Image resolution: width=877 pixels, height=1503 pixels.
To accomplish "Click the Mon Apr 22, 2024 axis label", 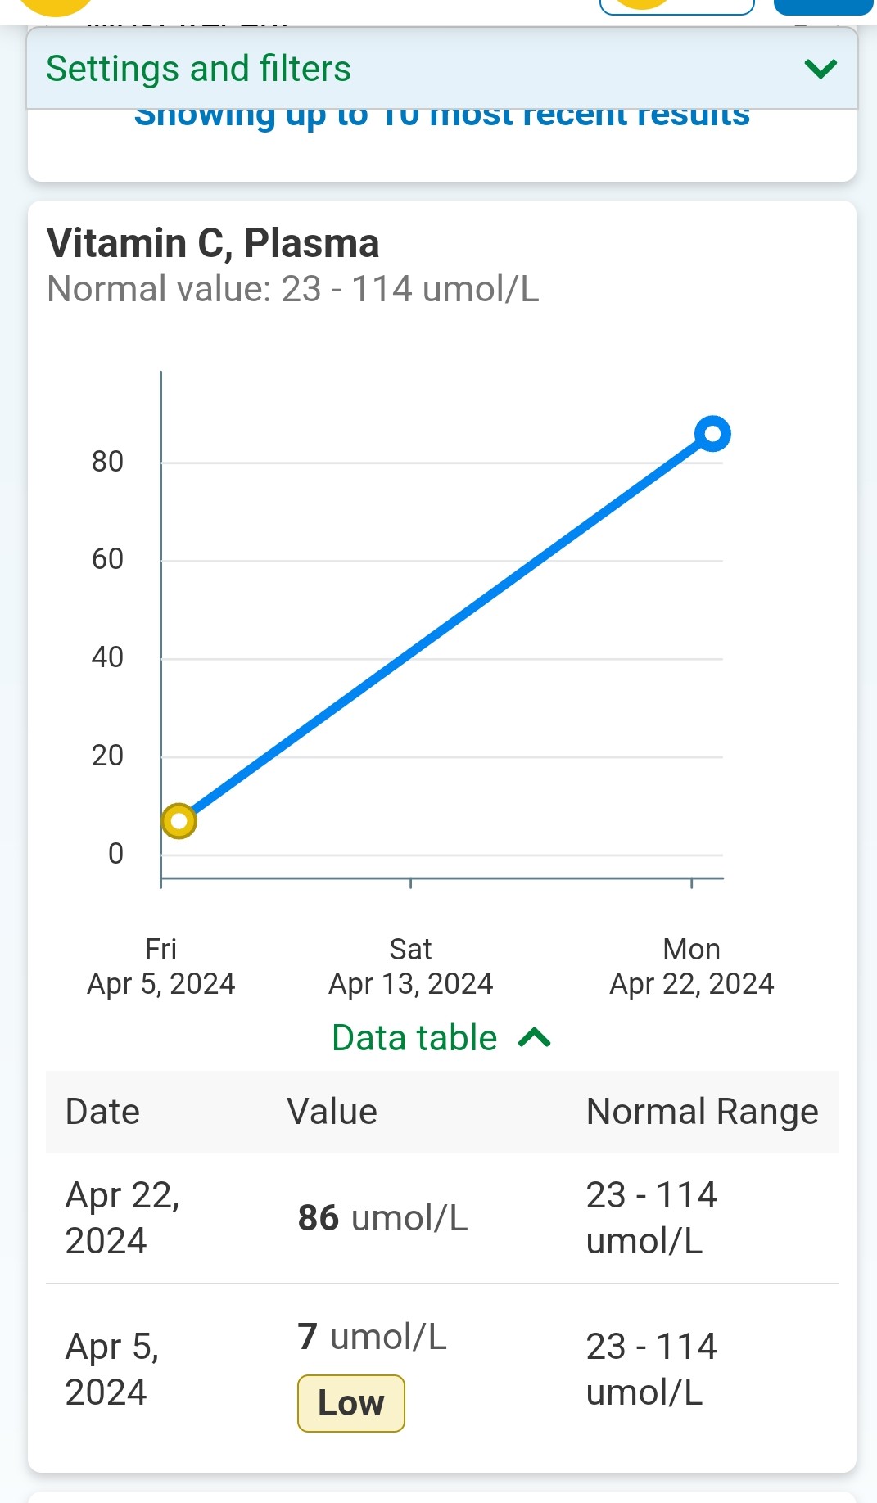I will click(691, 966).
